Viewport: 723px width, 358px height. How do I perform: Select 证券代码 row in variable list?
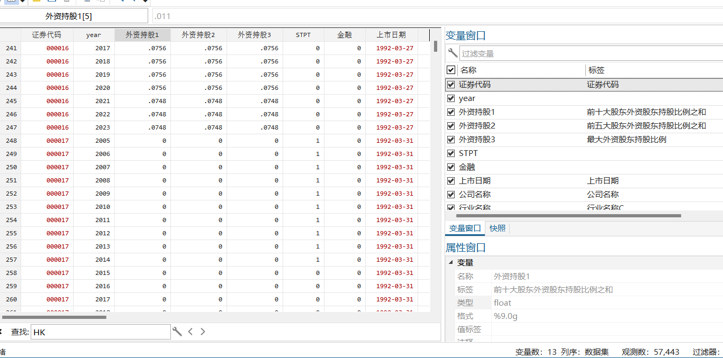pos(584,85)
